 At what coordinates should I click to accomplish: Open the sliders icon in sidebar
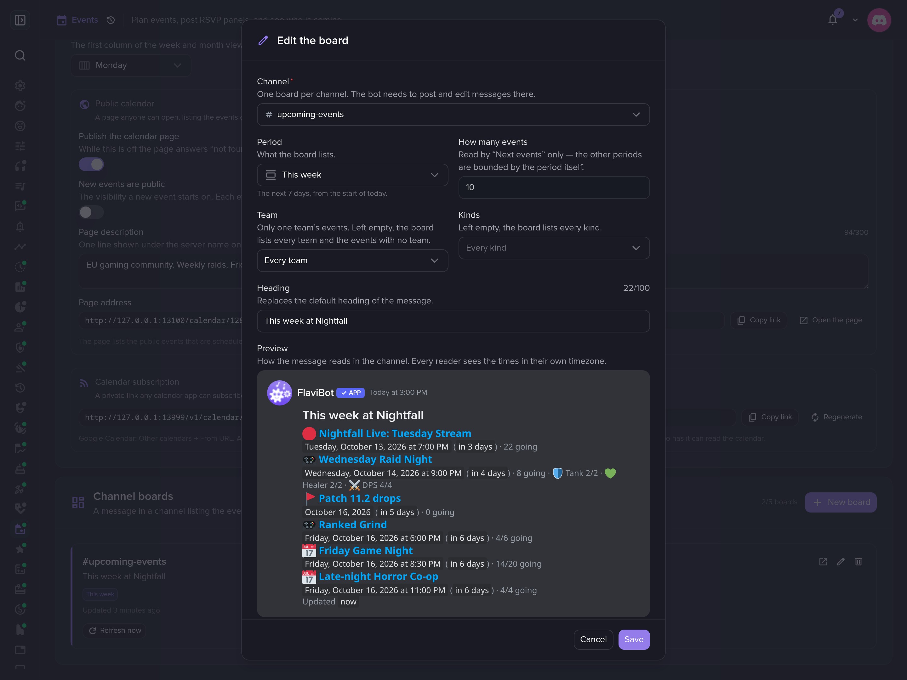pos(20,146)
